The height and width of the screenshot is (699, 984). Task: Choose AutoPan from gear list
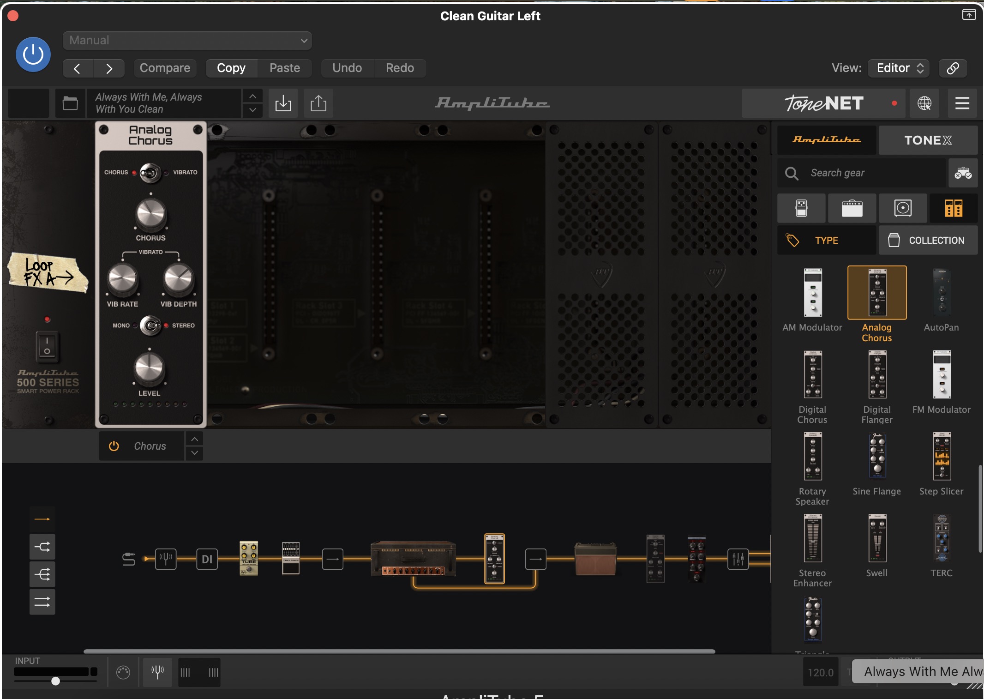coord(942,300)
